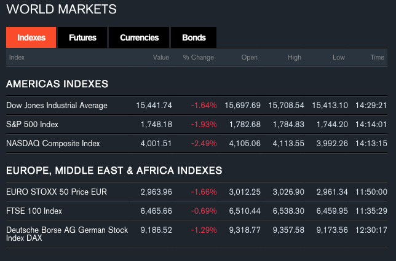Image resolution: width=396 pixels, height=261 pixels.
Task: Select FTSE 100 high 6,538.30
Action: (288, 211)
